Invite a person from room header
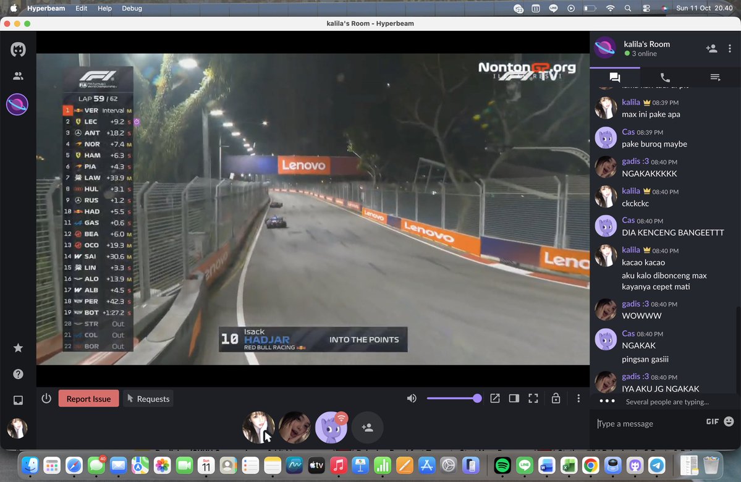 711,48
